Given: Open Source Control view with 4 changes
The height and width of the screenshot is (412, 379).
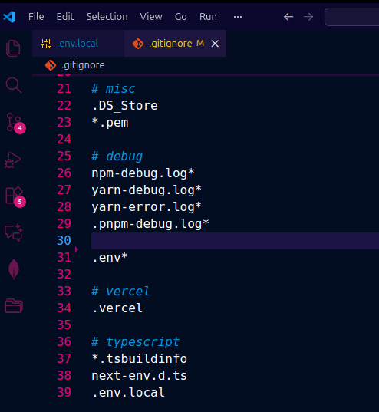Looking at the screenshot, I should pos(15,123).
